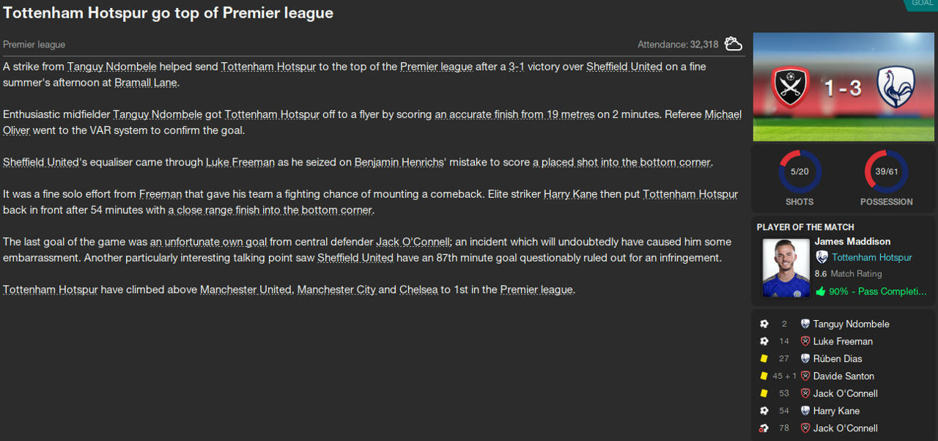Viewport: 938px width, 441px height.
Task: Select Luke Freeman in match events list
Action: 843,341
